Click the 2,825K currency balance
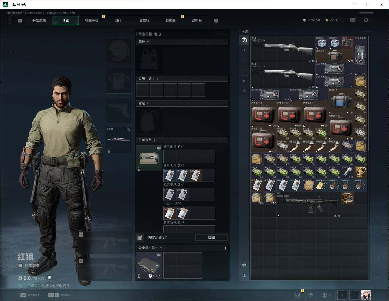The image size is (389, 301). [312, 20]
